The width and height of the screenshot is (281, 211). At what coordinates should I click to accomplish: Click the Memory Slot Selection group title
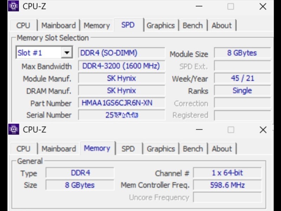pyautogui.click(x=53, y=38)
